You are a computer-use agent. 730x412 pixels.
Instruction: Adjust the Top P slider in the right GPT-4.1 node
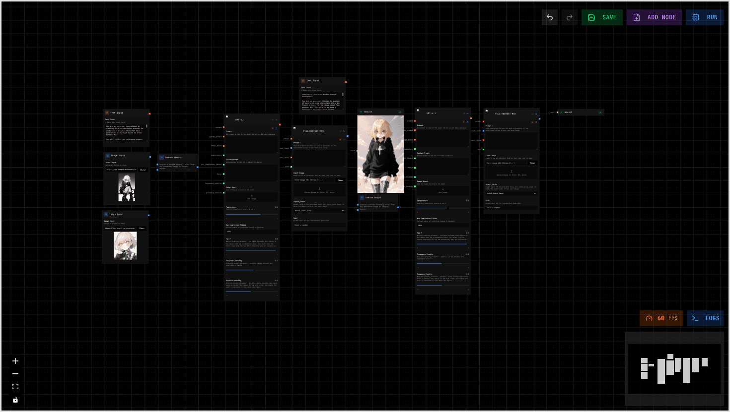[x=443, y=244]
